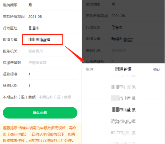Select the town option just above the selected one
The width and height of the screenshot is (165, 144).
pyautogui.click(x=123, y=98)
